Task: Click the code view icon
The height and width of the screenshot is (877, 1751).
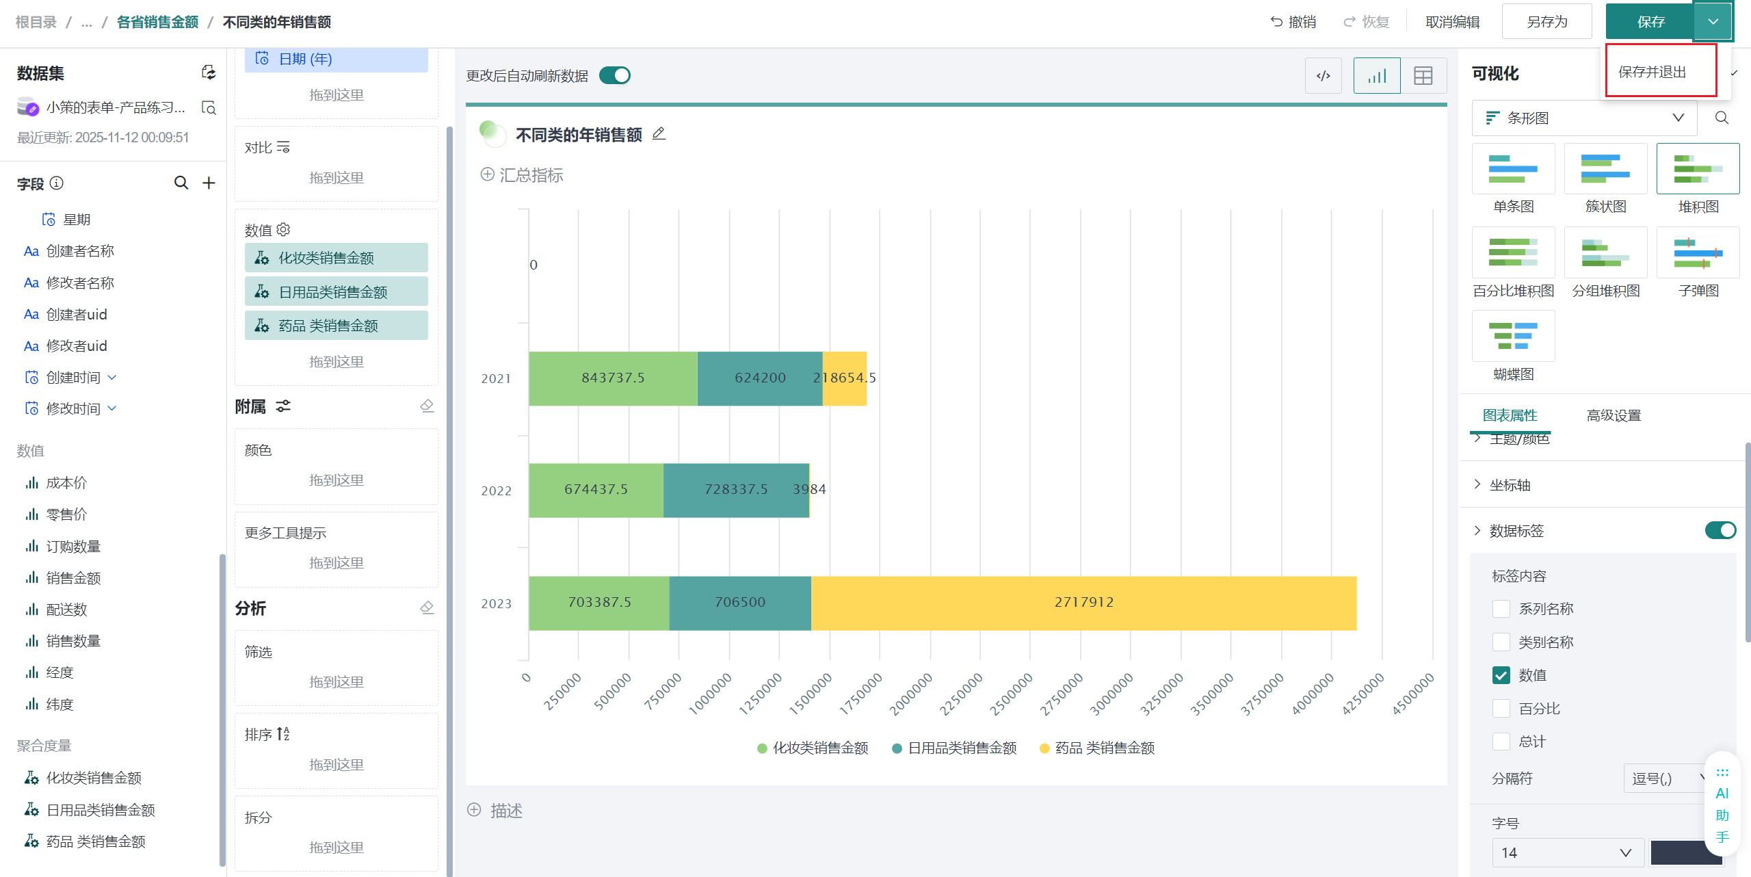Action: pos(1323,76)
